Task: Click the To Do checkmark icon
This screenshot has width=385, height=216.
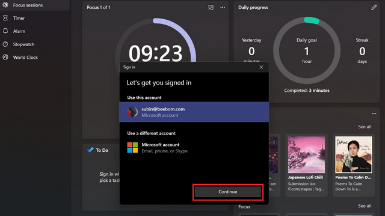Action: [x=90, y=150]
